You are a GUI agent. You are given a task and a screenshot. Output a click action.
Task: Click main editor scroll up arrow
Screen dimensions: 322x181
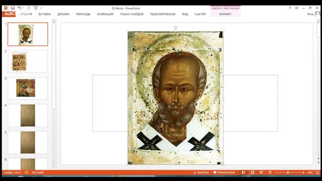coord(318,21)
